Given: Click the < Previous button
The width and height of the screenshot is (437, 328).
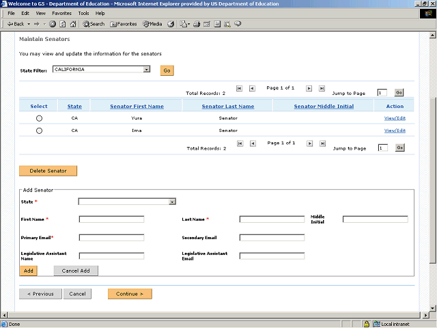Looking at the screenshot, I should [x=40, y=294].
